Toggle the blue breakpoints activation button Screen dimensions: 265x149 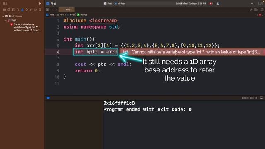(x=48, y=98)
